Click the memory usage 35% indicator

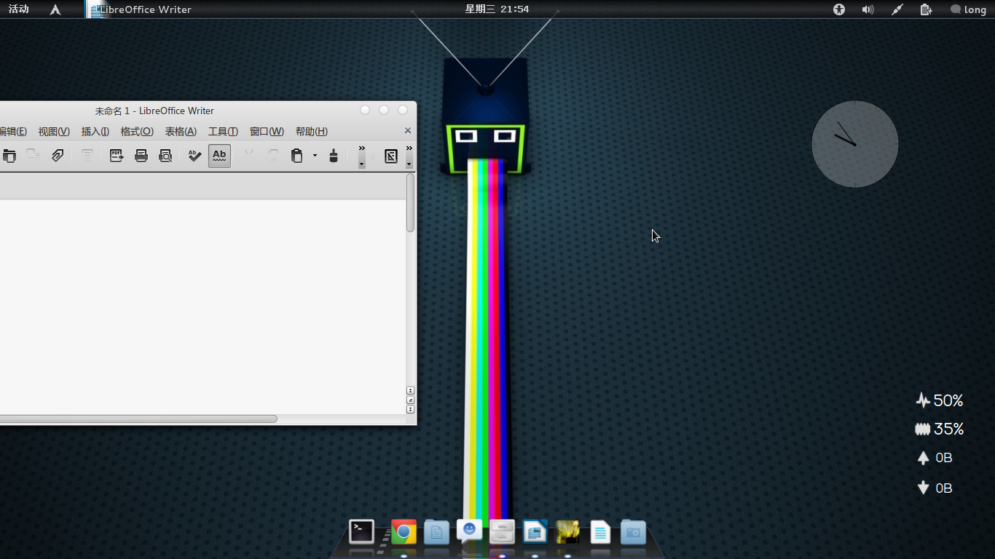click(x=940, y=429)
